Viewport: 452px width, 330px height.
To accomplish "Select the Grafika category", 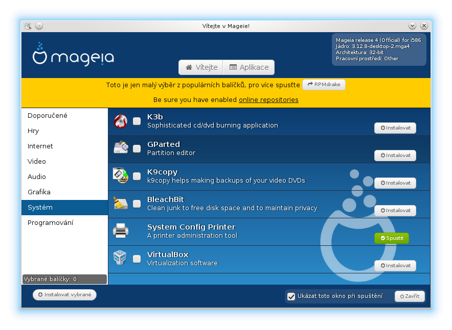I will point(64,192).
